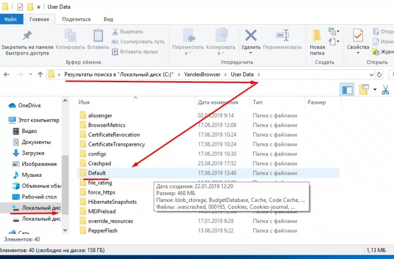Viewport: 394px width, 259px height.
Task: Click the Копировать в copy-to icon
Action: coord(221,35)
